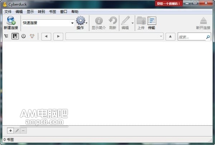Open the Action gear dropdown arrow
The height and width of the screenshot is (145, 215).
pyautogui.click(x=86, y=23)
